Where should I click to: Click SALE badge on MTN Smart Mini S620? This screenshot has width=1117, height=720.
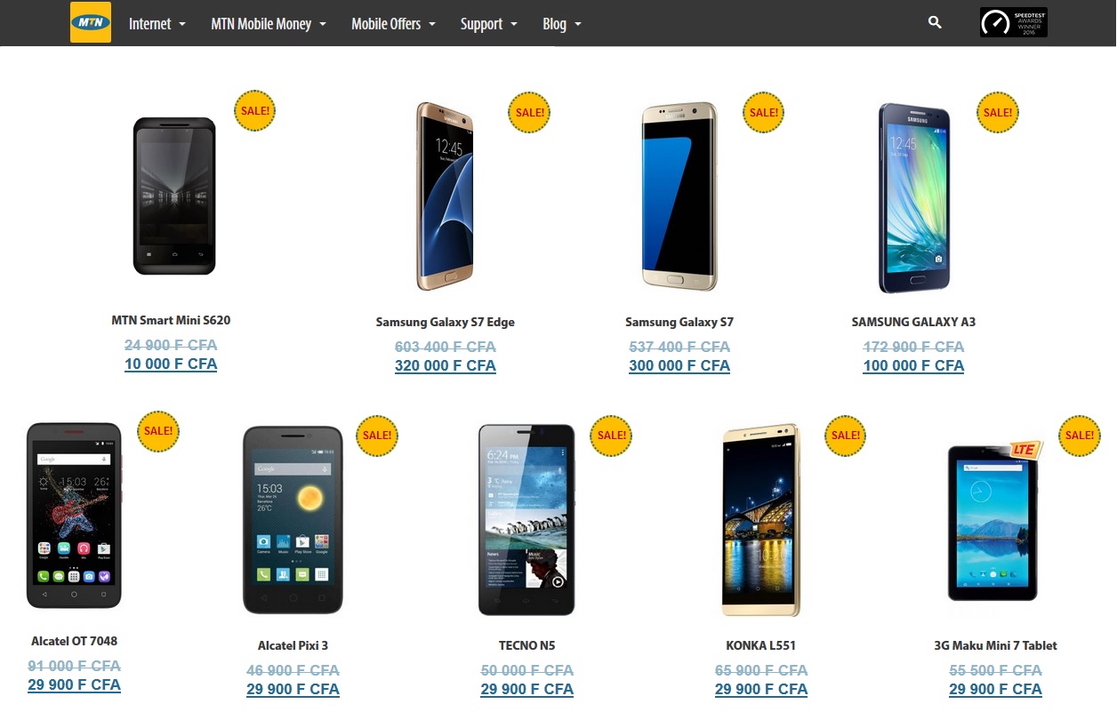pyautogui.click(x=255, y=111)
